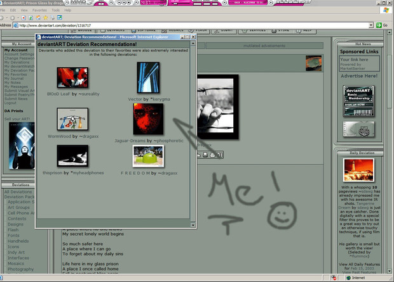Click Your link here sponsored box
Viewport: 394px width, 282px height.
(359, 63)
